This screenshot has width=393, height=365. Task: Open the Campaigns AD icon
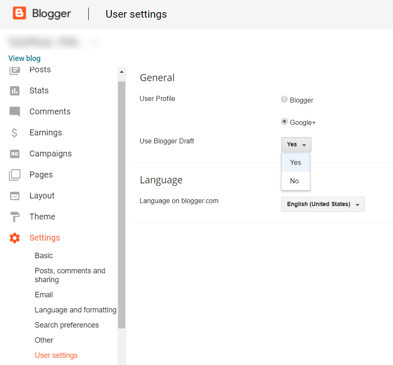click(x=15, y=153)
